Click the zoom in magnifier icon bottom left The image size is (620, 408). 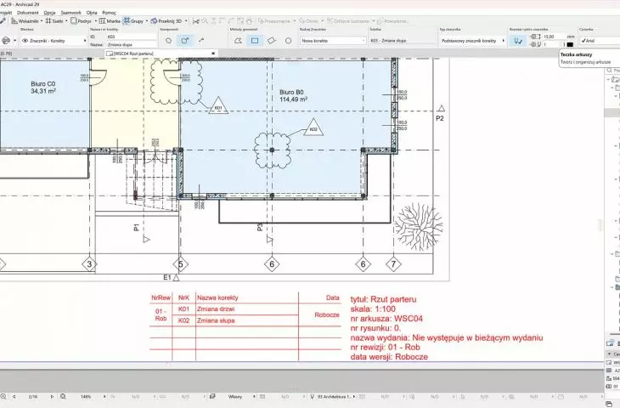click(x=3, y=396)
